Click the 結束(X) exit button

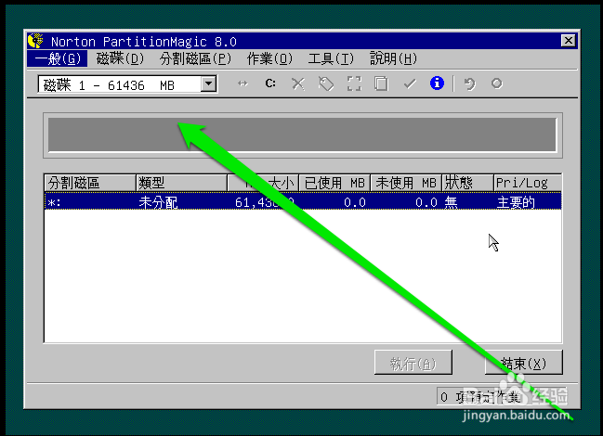click(523, 362)
